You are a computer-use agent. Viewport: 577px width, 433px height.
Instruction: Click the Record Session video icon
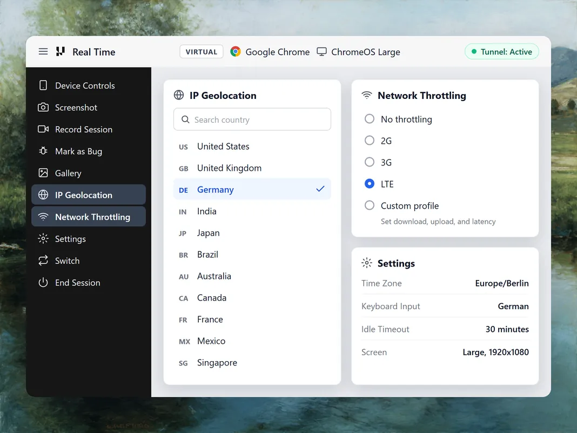[43, 129]
